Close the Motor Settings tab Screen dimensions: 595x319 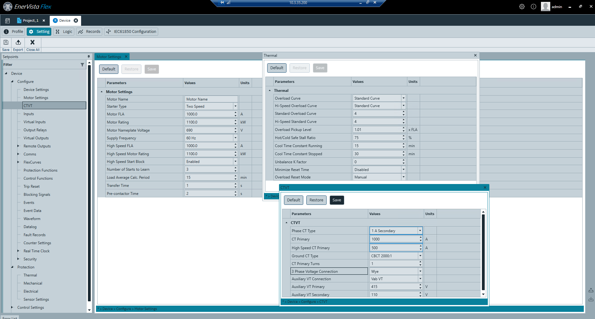(x=126, y=56)
